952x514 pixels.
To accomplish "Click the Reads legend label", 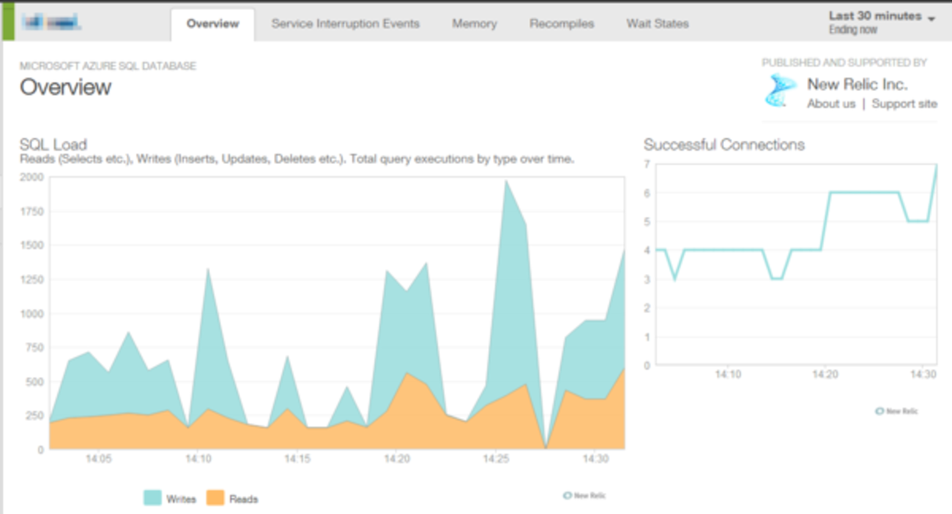I will click(244, 499).
